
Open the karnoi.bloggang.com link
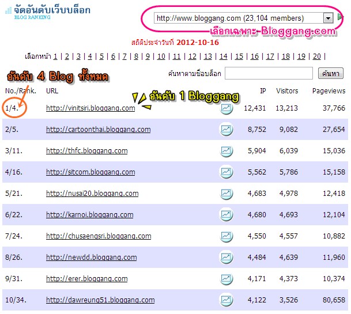click(x=90, y=215)
